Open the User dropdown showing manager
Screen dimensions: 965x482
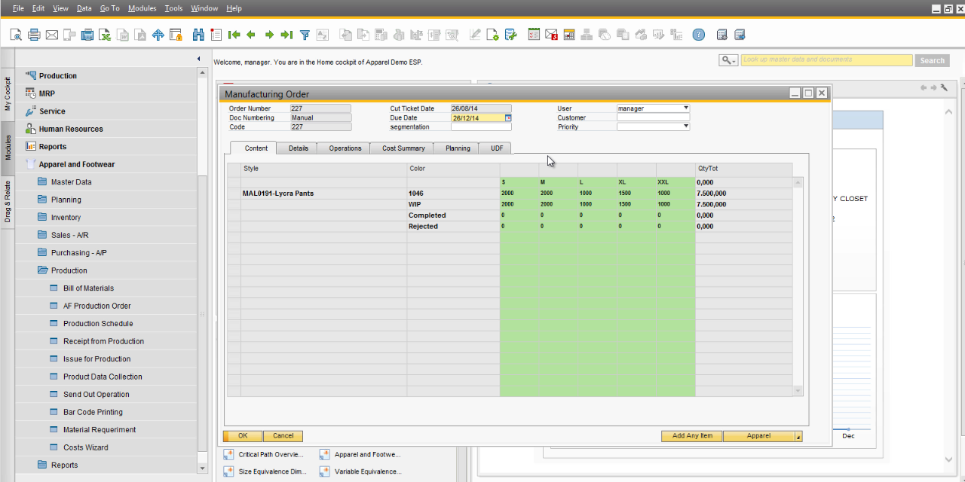685,108
